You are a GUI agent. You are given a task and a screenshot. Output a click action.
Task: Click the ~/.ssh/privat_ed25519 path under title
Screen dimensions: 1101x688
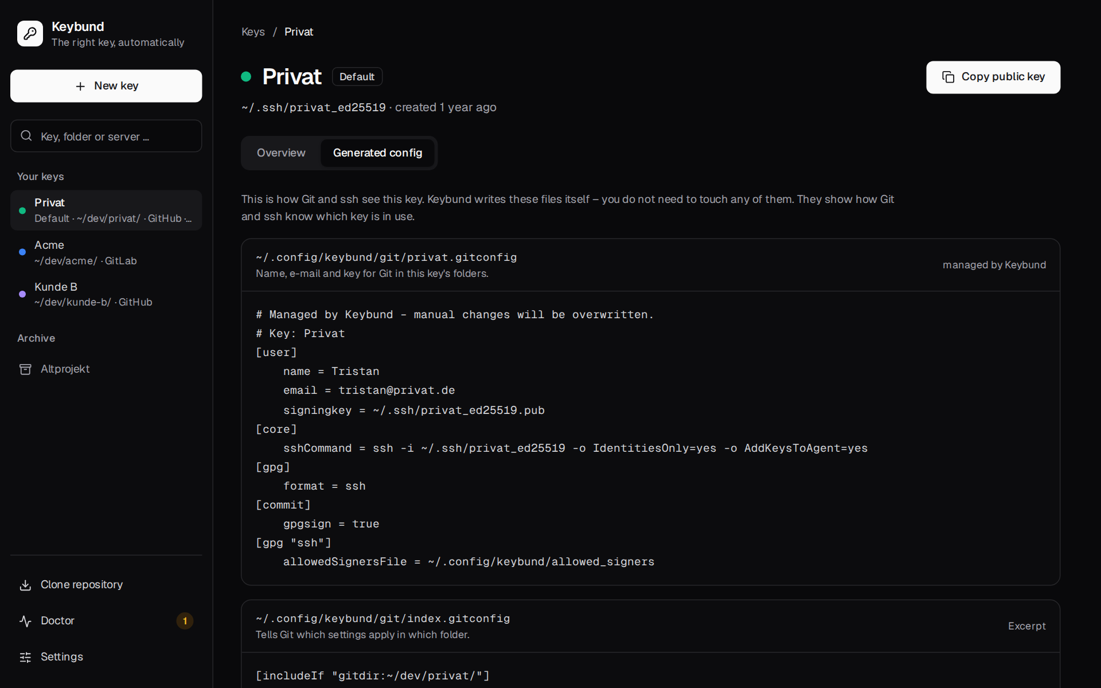[314, 108]
